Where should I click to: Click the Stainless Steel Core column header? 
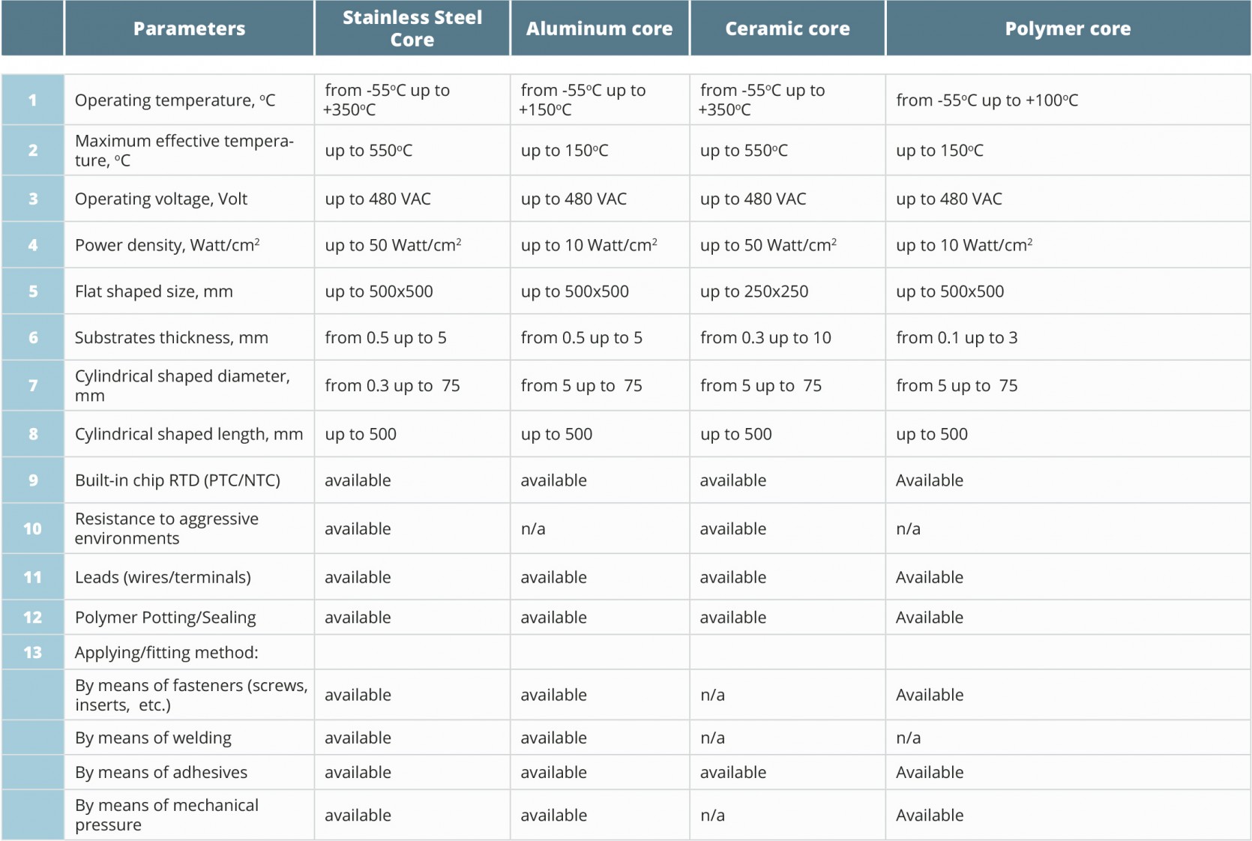[x=412, y=28]
